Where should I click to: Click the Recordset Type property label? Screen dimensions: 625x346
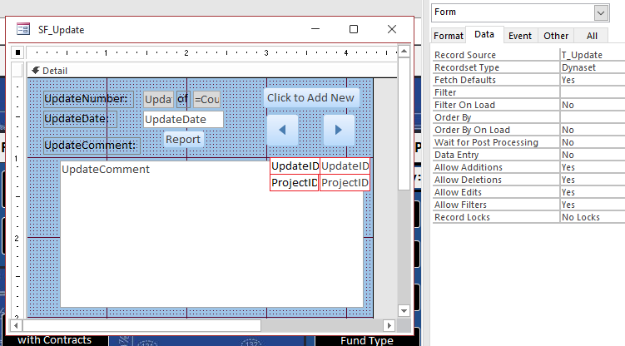(x=467, y=67)
